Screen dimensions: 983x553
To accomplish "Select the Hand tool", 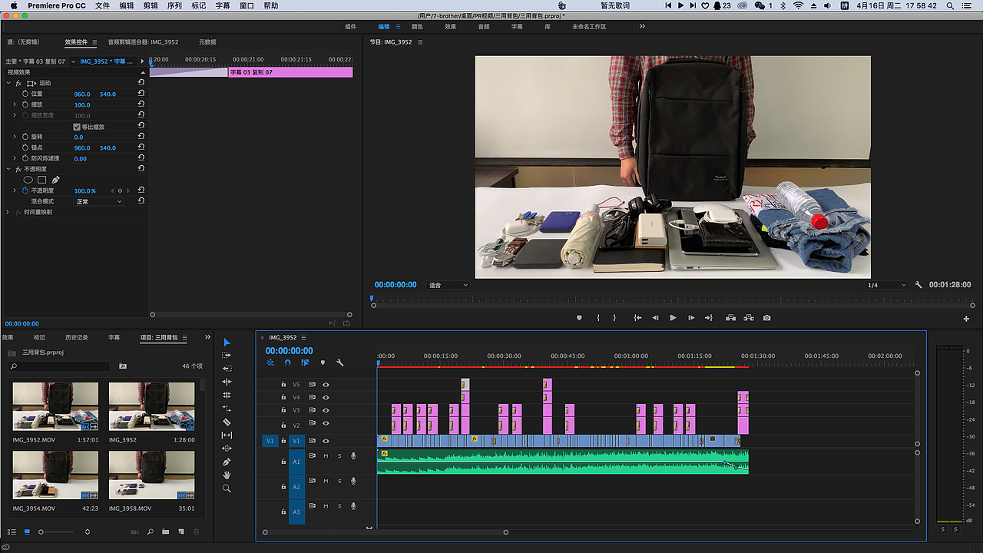I will click(227, 475).
